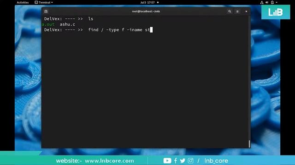This screenshot has width=295, height=165.
Task: Click the network status icon
Action: click(262, 2)
